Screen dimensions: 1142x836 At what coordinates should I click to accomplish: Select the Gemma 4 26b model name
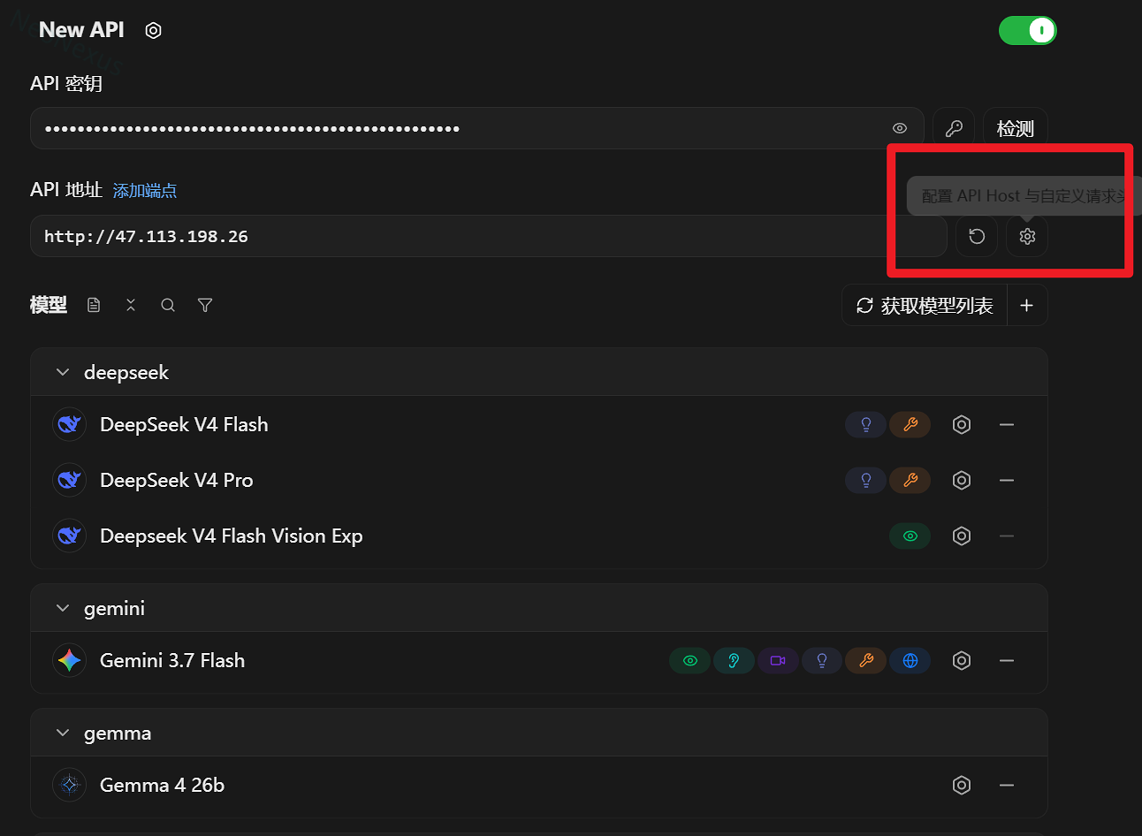163,785
